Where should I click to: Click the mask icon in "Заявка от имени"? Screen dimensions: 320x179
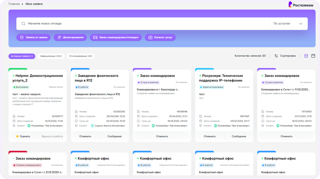pos(22,37)
